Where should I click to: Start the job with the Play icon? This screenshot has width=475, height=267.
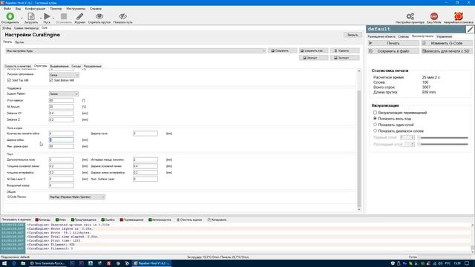[47, 16]
